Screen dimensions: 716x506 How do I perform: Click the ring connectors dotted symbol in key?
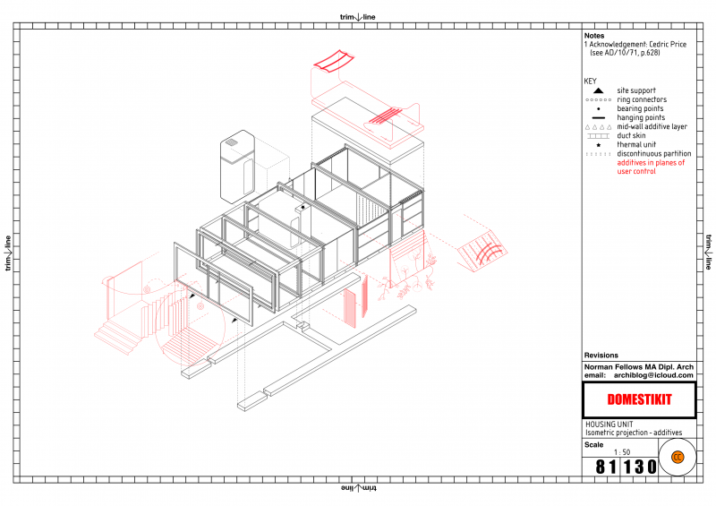[597, 99]
